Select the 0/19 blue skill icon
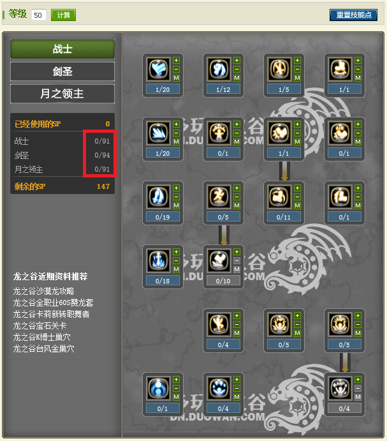This screenshot has height=441, width=387. [x=158, y=196]
